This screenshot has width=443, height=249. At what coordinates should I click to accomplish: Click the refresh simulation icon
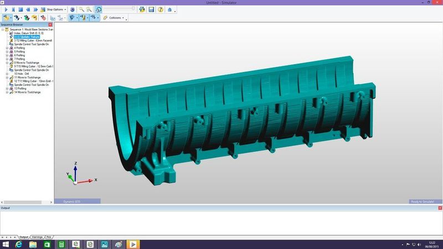coord(98,9)
